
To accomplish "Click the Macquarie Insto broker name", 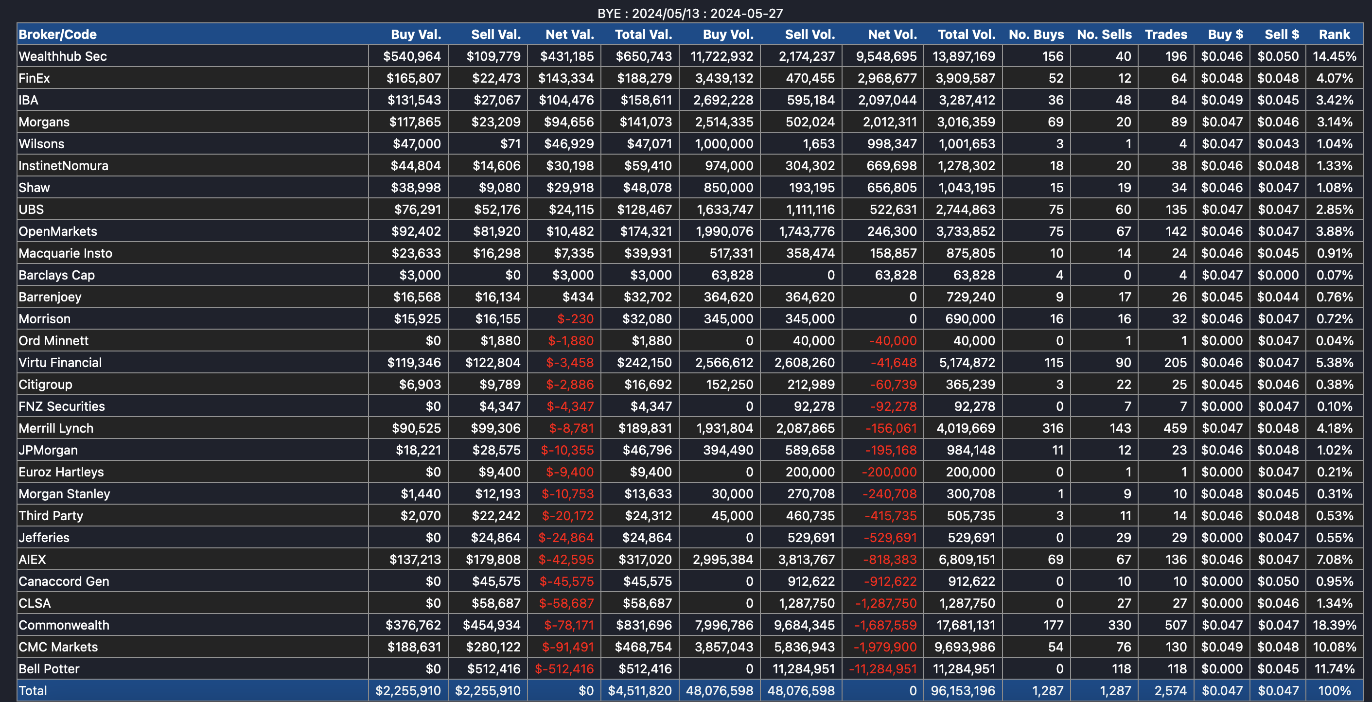I will (x=65, y=253).
